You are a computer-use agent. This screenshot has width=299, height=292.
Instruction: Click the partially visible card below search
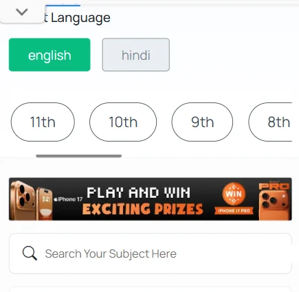click(x=151, y=289)
